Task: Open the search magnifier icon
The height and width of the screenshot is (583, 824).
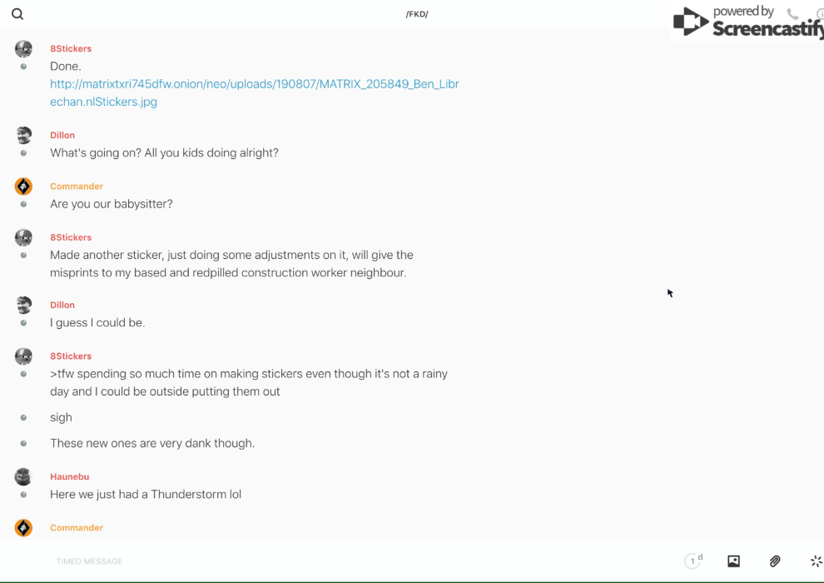Action: click(x=17, y=14)
